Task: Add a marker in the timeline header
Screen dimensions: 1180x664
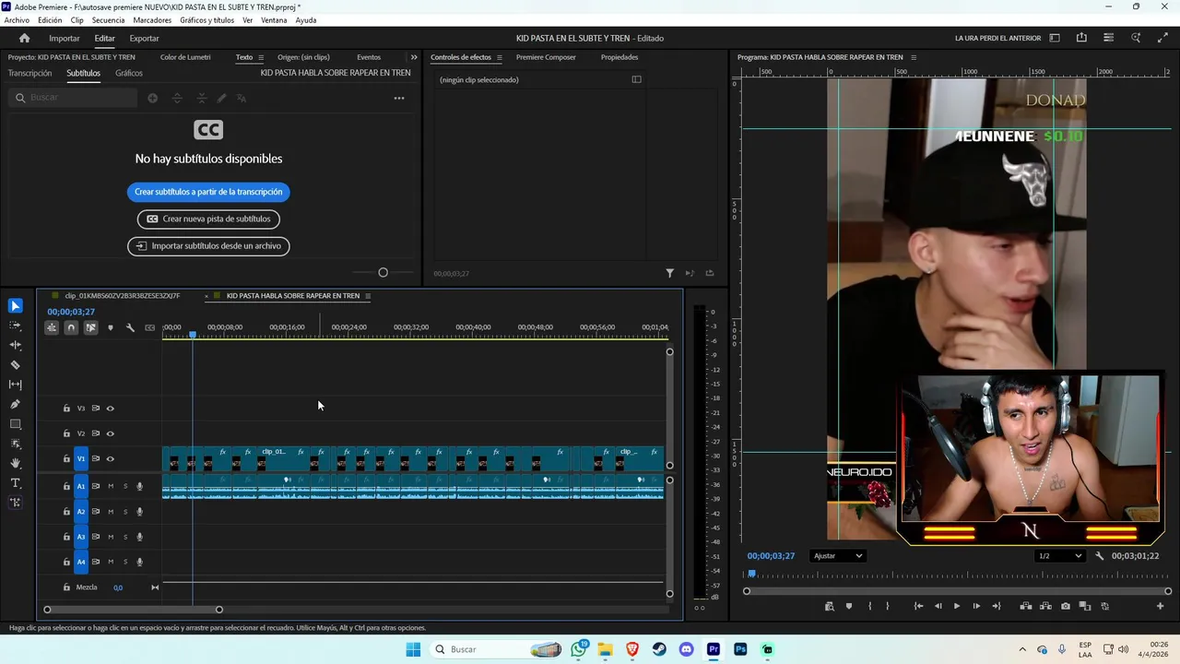Action: (111, 327)
